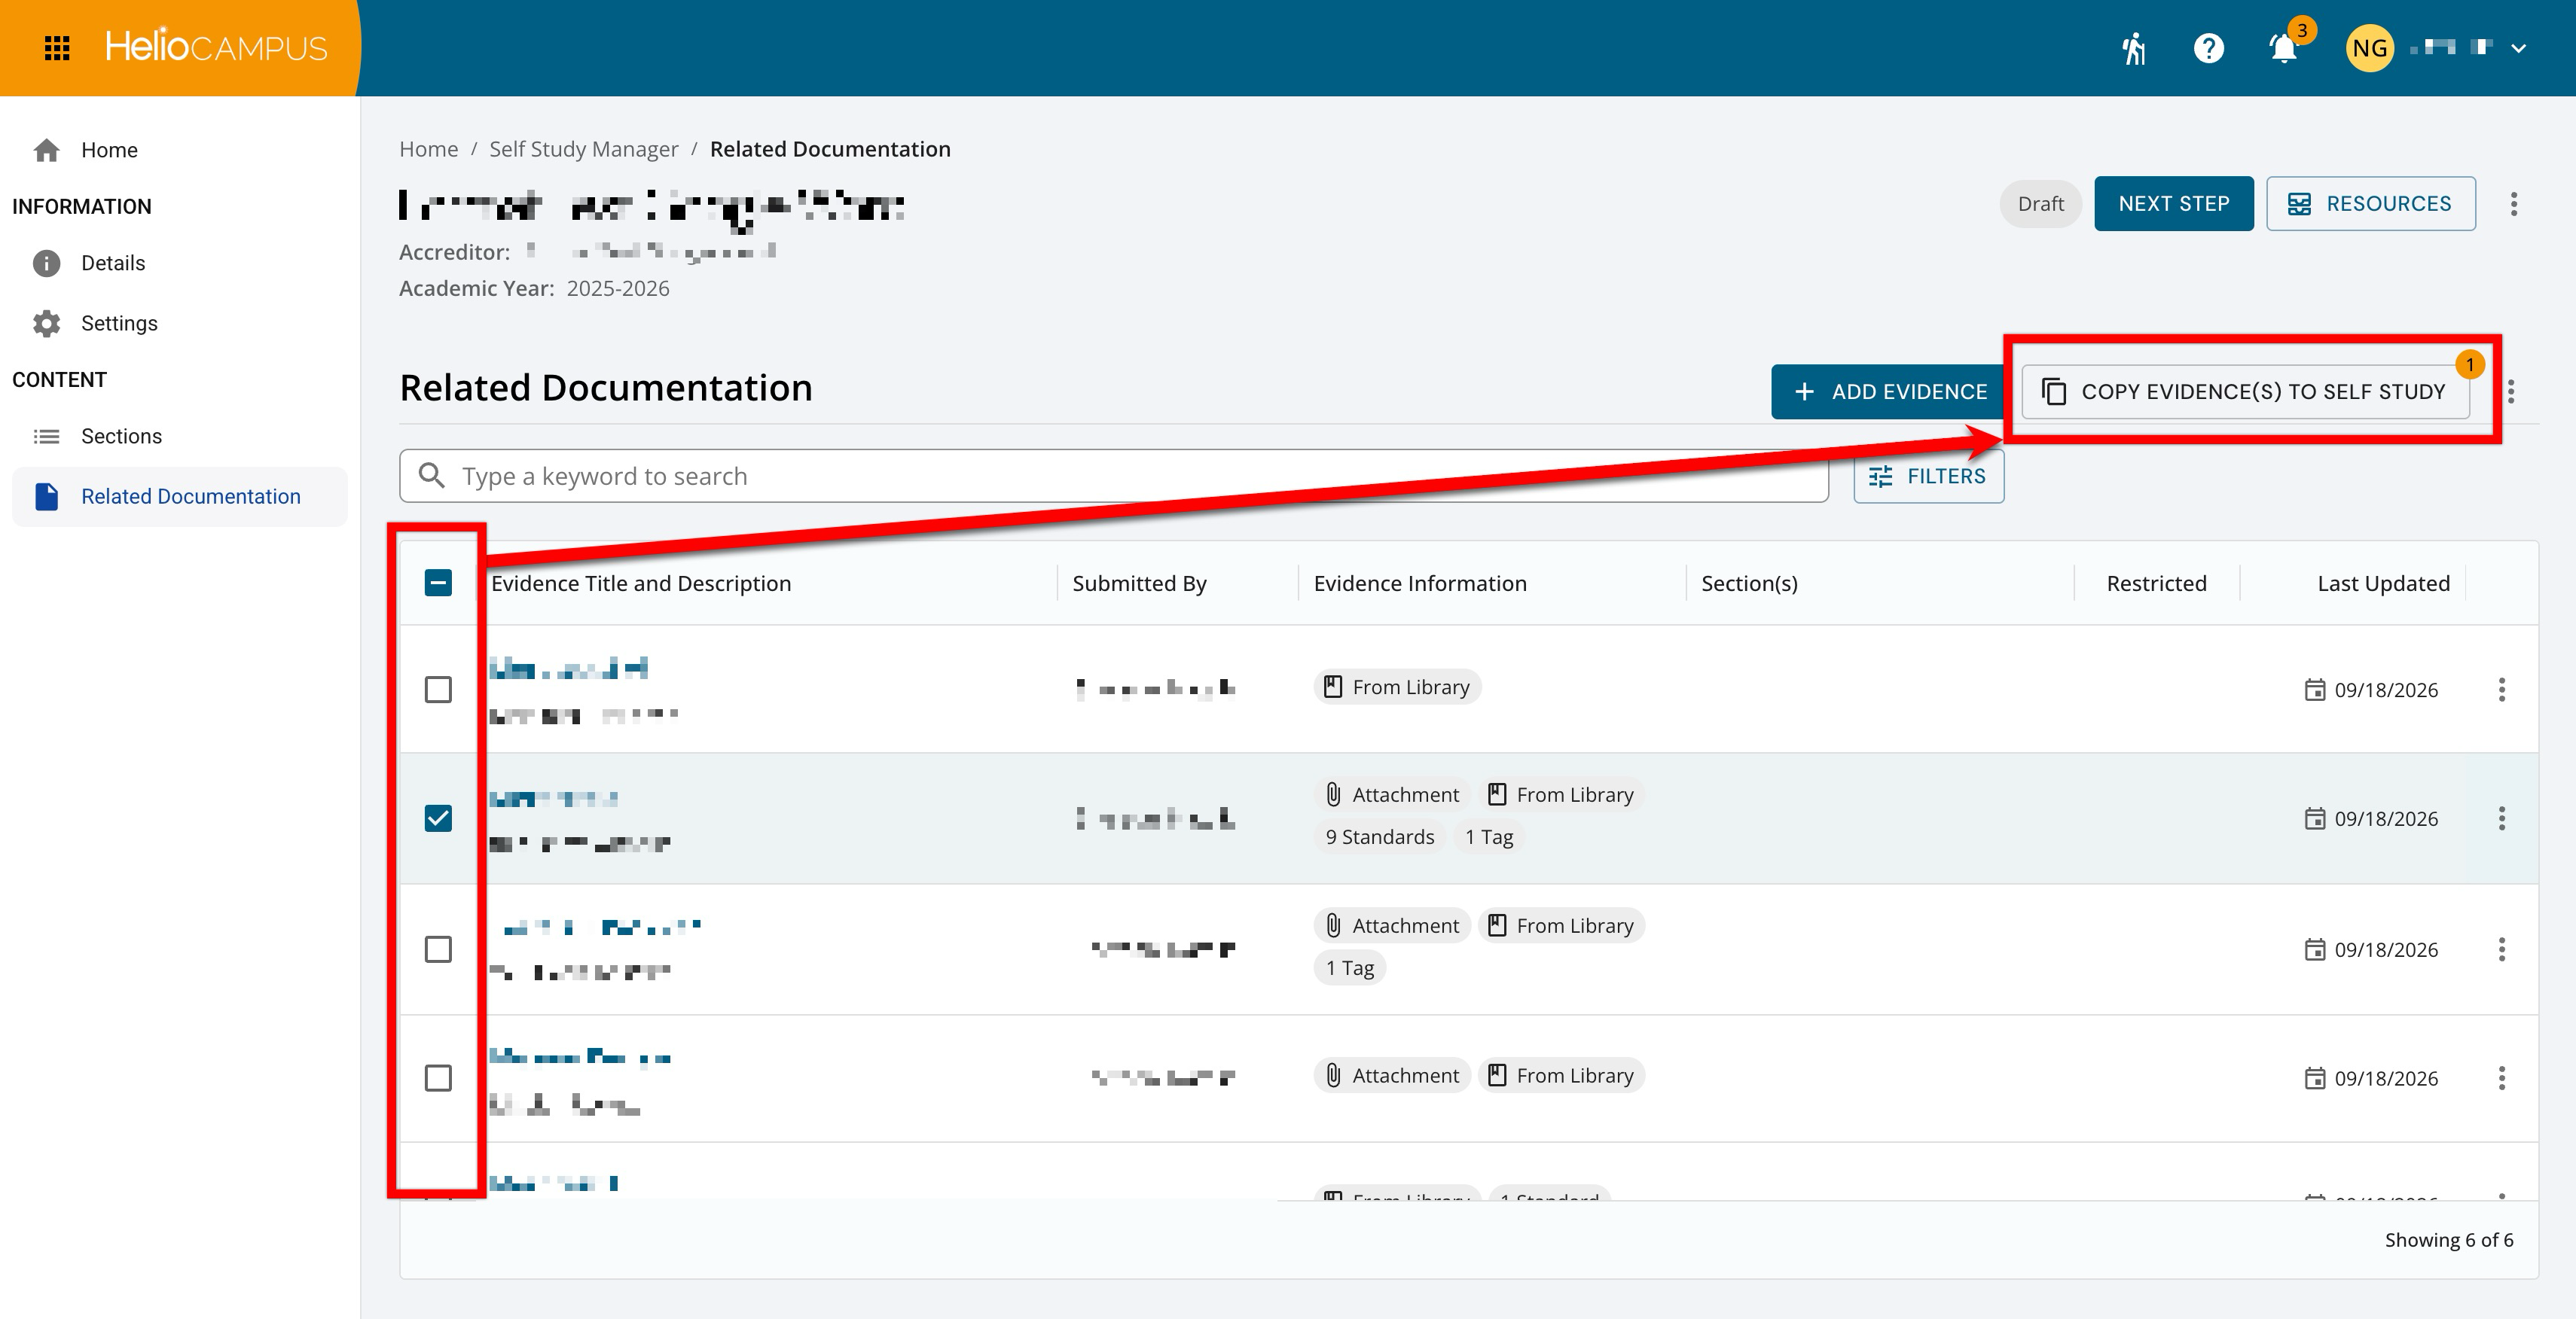Image resolution: width=2576 pixels, height=1319 pixels.
Task: Open the help question mark icon
Action: pyautogui.click(x=2208, y=48)
